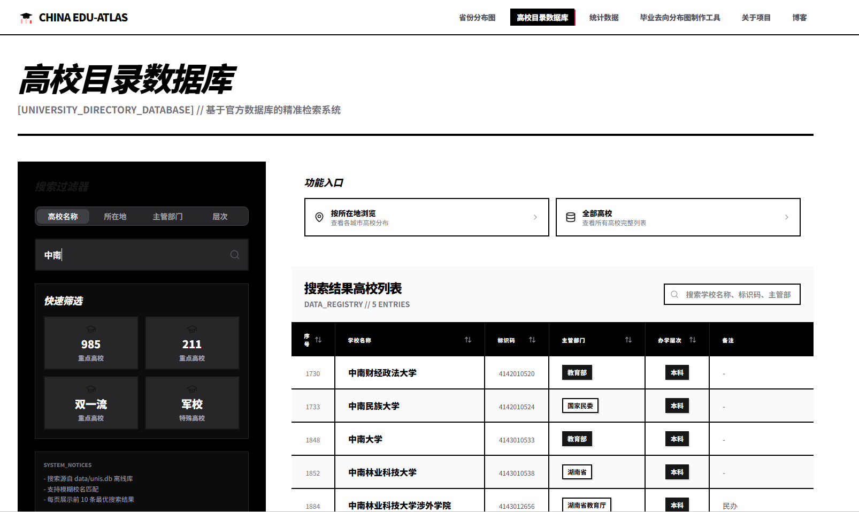The height and width of the screenshot is (512, 859).
Task: Click the sort arrows on 学校名称 column
Action: pos(468,339)
